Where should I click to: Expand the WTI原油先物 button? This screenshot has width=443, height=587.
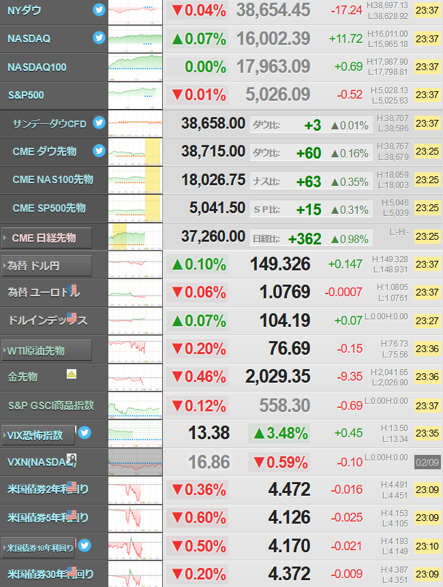click(47, 351)
